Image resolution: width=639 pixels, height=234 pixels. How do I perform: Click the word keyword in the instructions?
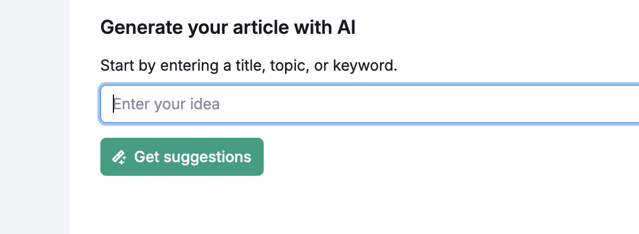click(x=365, y=66)
